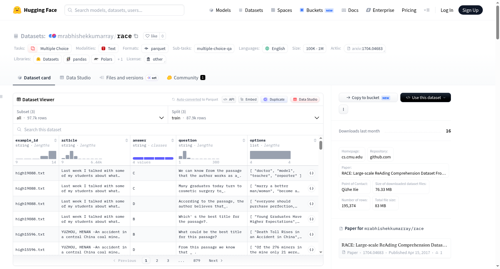Click the Embed button
500x269 pixels.
248,99
